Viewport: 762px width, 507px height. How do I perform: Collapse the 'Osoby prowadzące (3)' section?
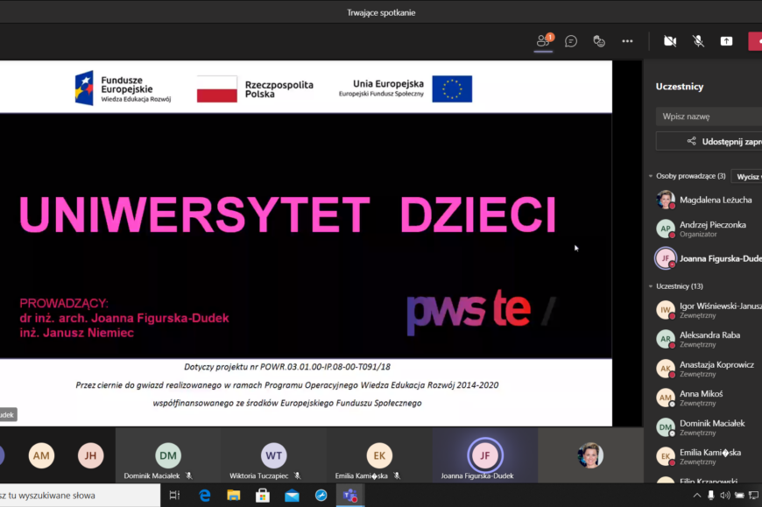pyautogui.click(x=651, y=176)
